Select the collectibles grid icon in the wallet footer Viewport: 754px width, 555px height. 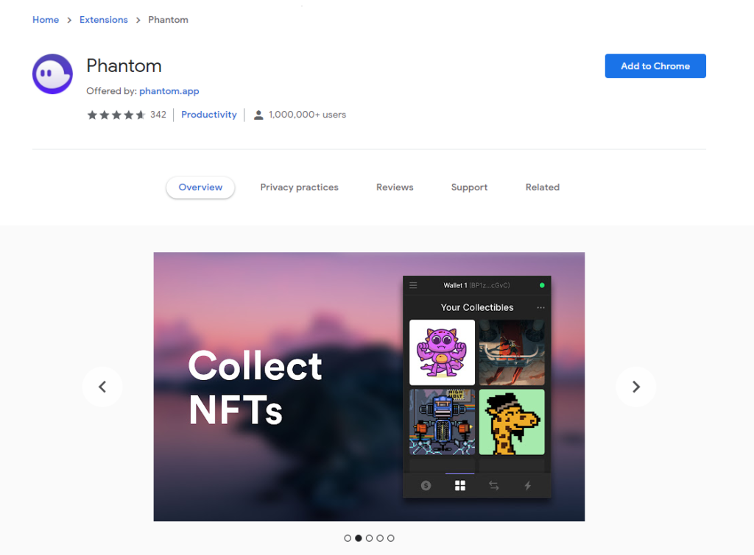pos(460,485)
